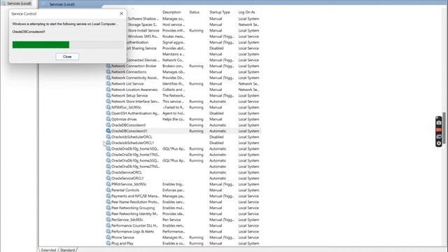Click the service icon next to OracleServiceORCL1
Image resolution: width=448 pixels, height=252 pixels.
[x=108, y=178]
